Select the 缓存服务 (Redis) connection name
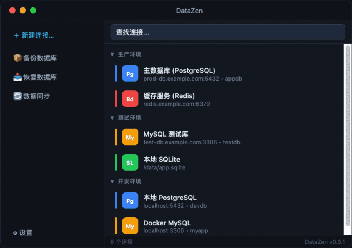This screenshot has height=248, width=352. pos(169,96)
